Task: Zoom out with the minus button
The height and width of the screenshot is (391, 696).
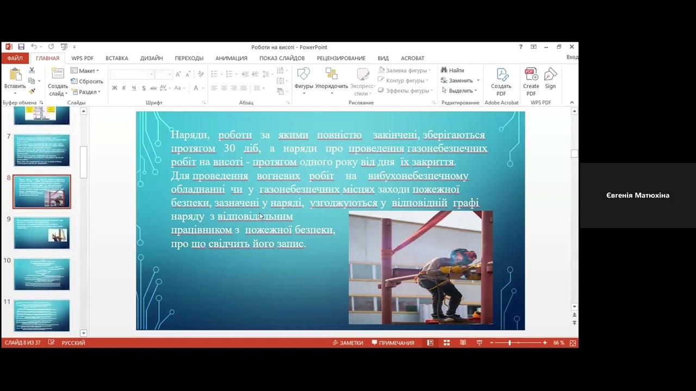Action: point(492,343)
